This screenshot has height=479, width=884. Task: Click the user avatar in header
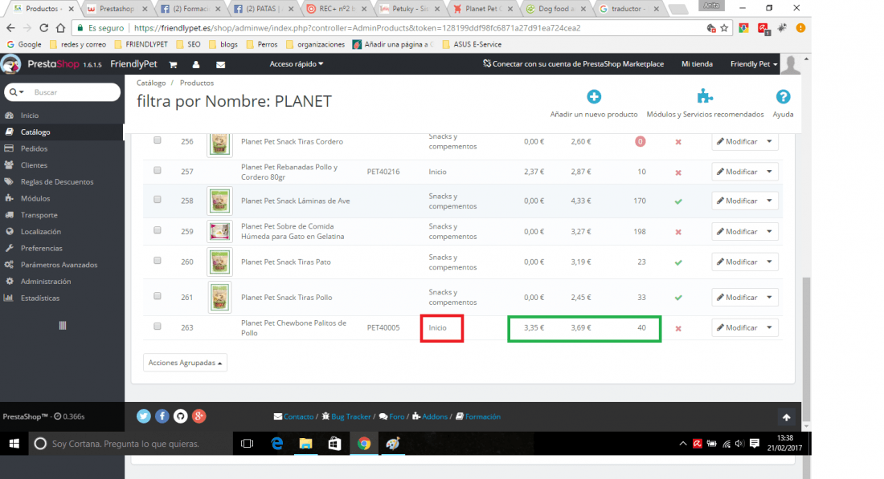click(791, 65)
